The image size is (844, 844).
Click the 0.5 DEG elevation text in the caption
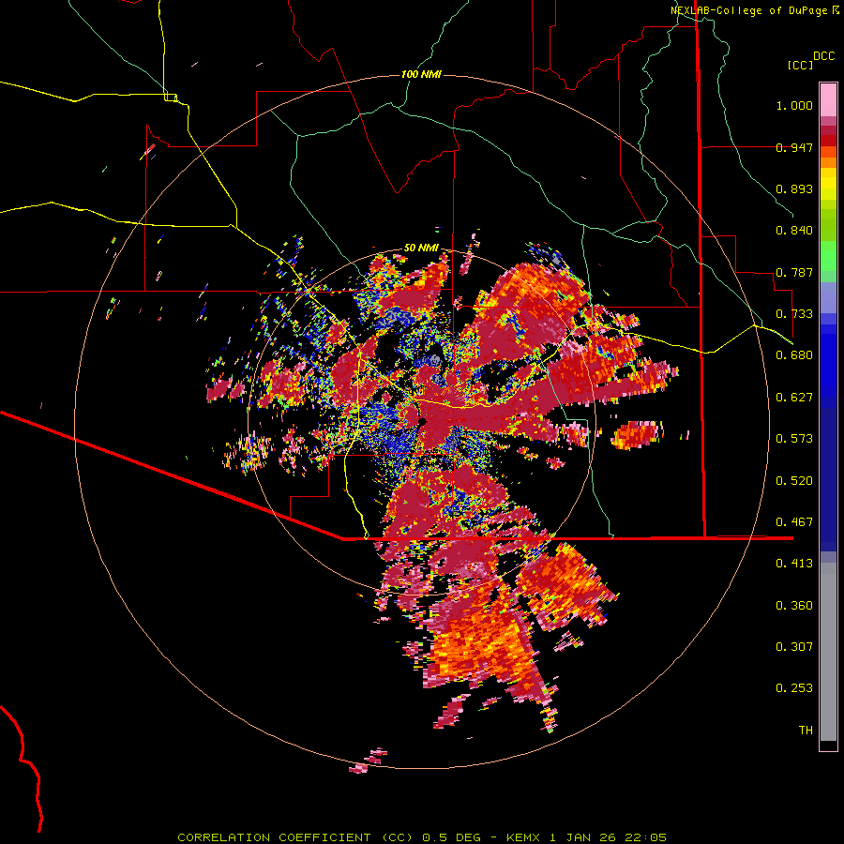pos(454,837)
